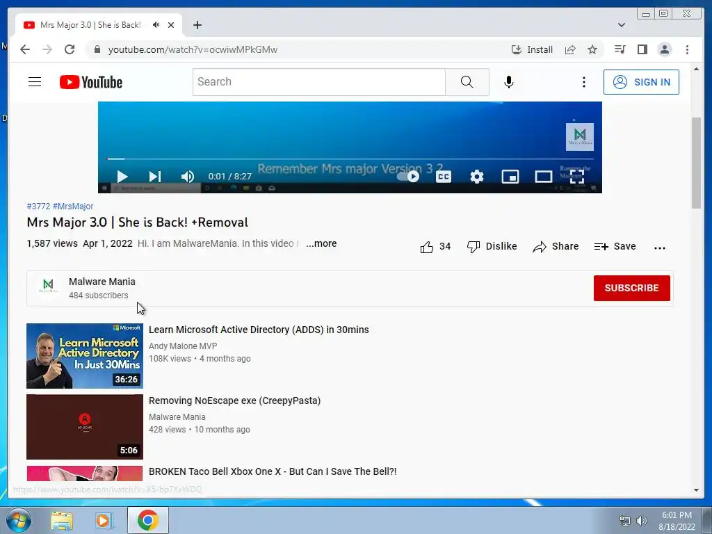
Task: Click the magnifier search button
Action: (467, 82)
